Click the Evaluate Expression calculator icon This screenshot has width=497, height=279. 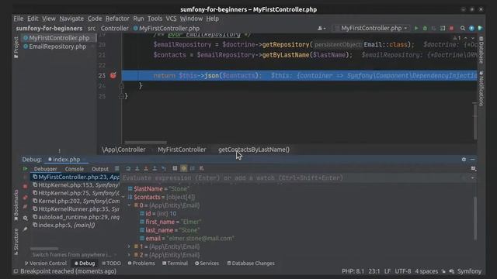[x=175, y=169]
